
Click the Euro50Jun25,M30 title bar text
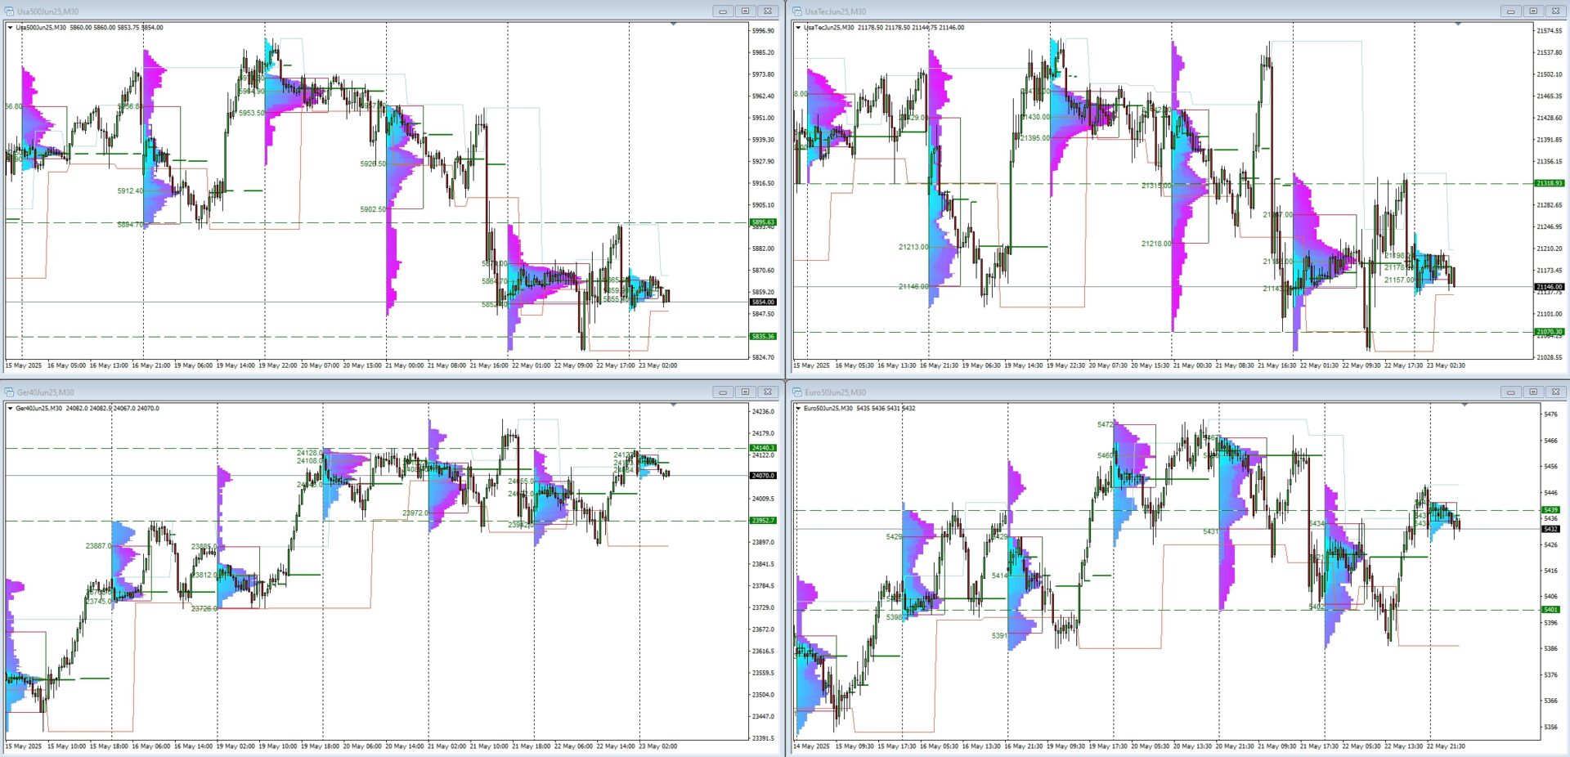pyautogui.click(x=836, y=392)
